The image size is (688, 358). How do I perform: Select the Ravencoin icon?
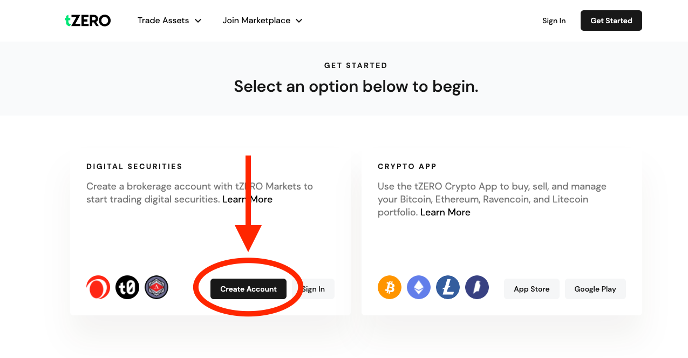click(476, 287)
